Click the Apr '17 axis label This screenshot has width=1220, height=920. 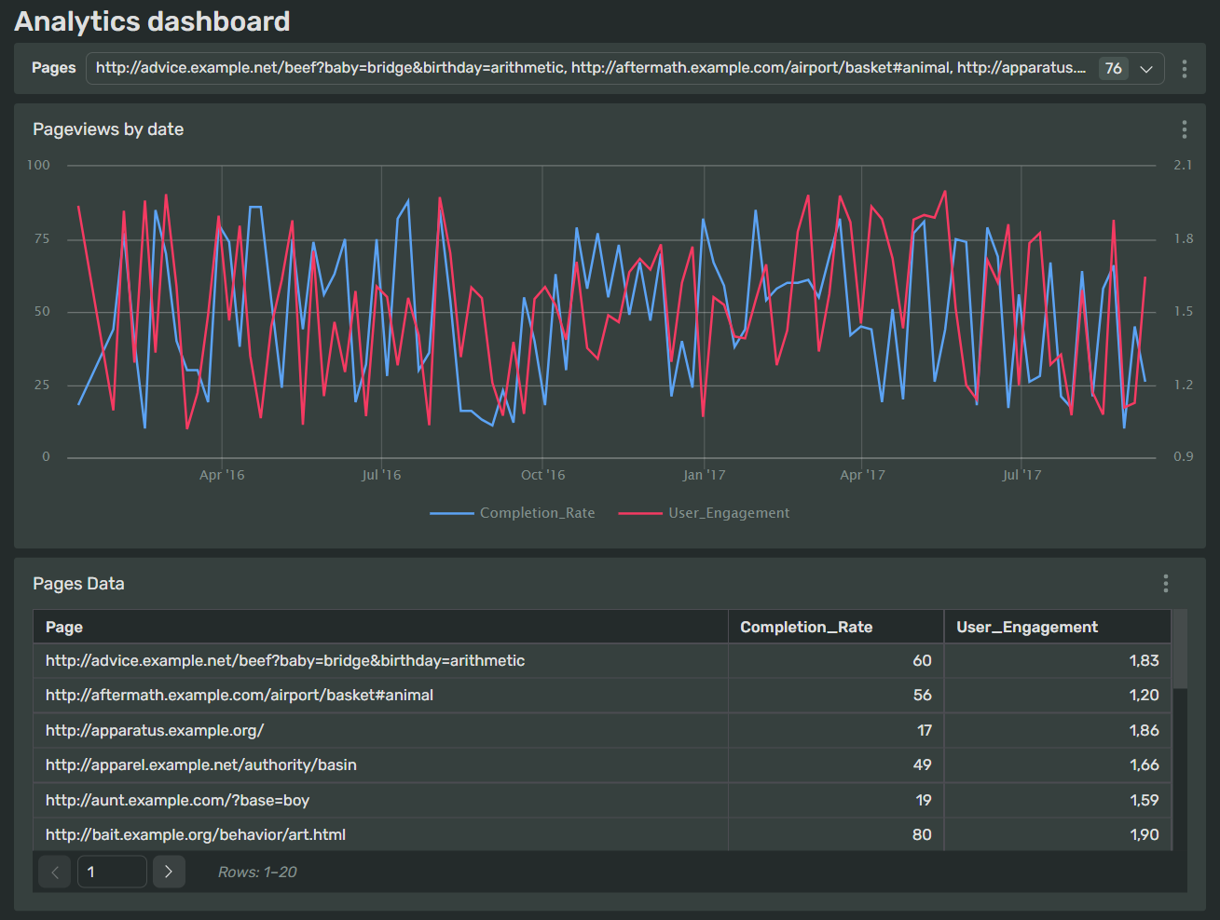[x=862, y=475]
